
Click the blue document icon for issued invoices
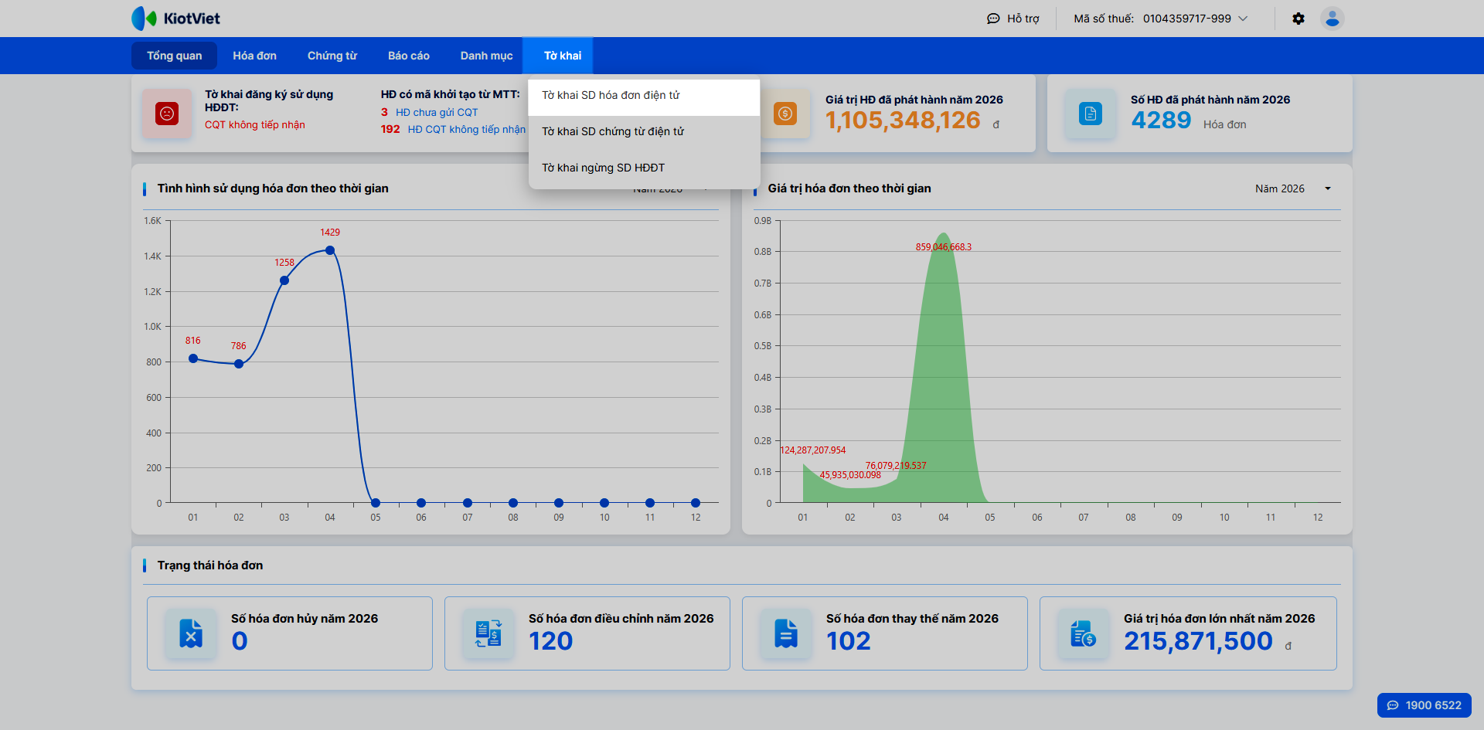point(1090,114)
